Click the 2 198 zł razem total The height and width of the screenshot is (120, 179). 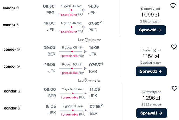[150, 21]
